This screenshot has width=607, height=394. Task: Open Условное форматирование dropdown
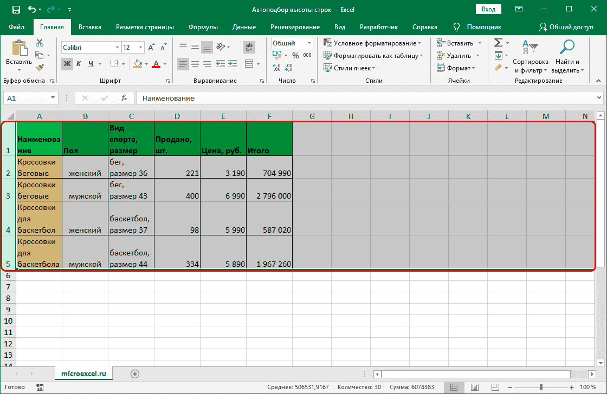point(373,43)
